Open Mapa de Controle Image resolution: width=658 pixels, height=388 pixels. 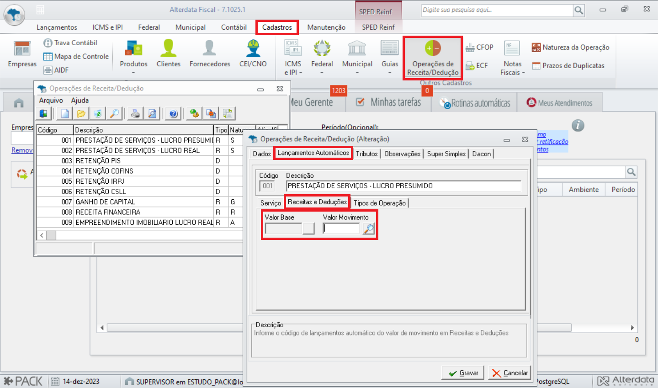pos(76,56)
